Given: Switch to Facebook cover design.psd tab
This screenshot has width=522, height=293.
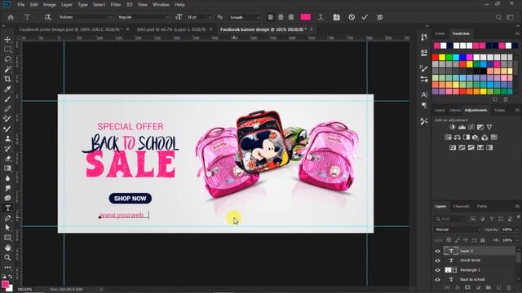Looking at the screenshot, I should pos(71,29).
